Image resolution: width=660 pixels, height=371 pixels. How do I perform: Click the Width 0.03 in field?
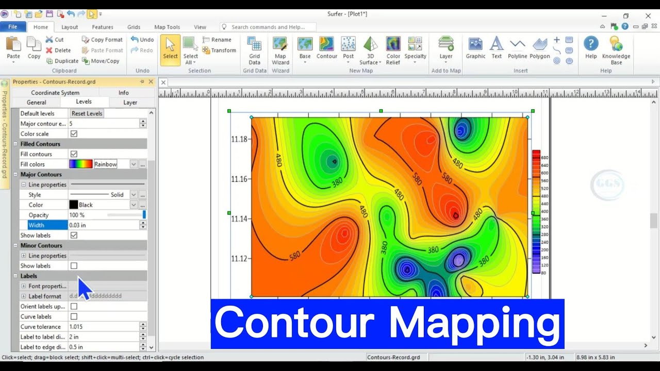[x=104, y=225]
